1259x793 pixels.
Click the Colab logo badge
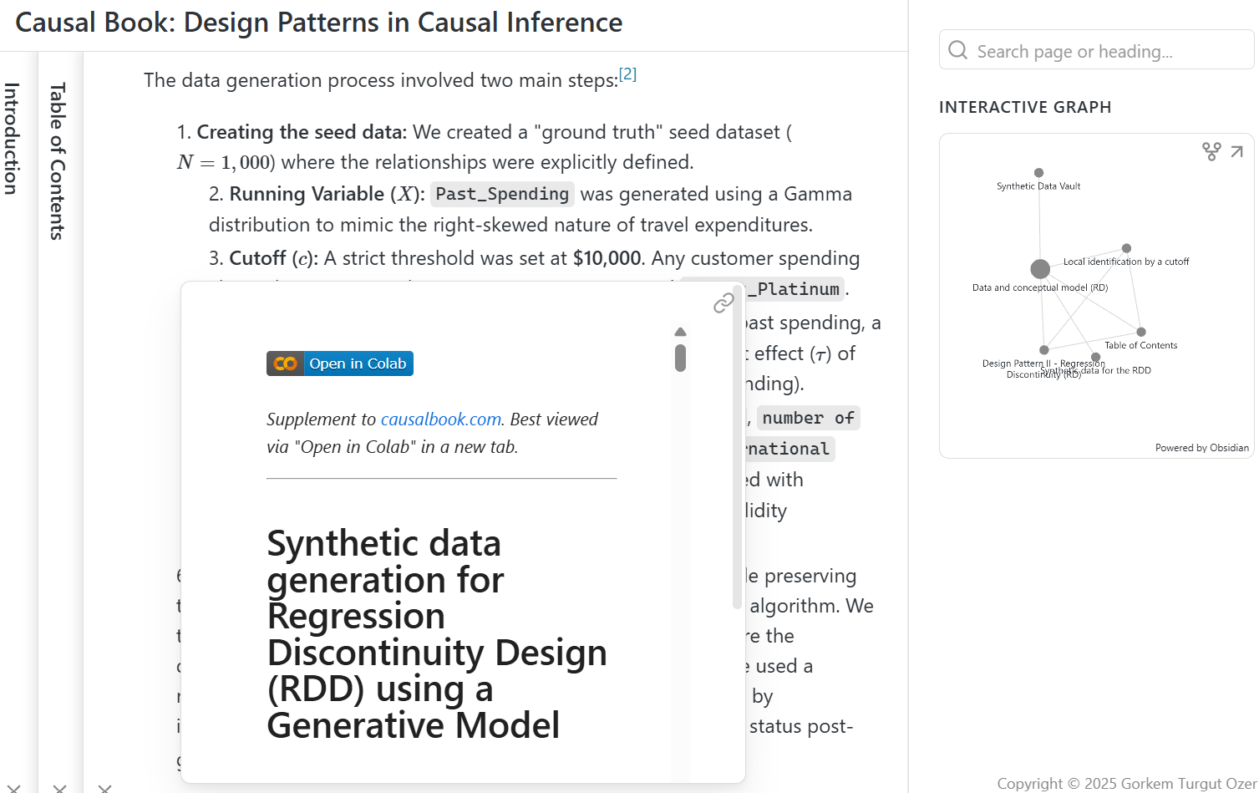(286, 363)
